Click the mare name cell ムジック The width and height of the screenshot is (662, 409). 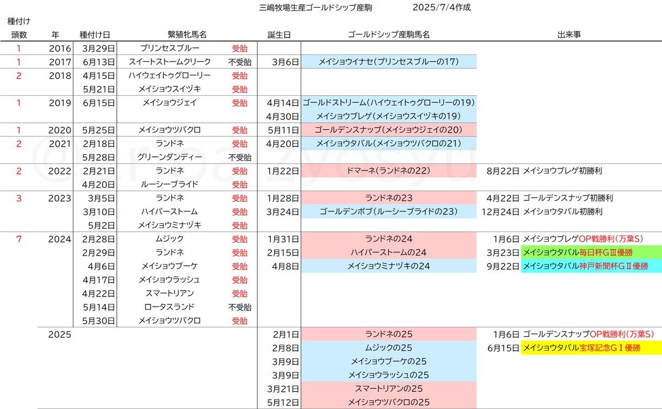click(x=169, y=239)
